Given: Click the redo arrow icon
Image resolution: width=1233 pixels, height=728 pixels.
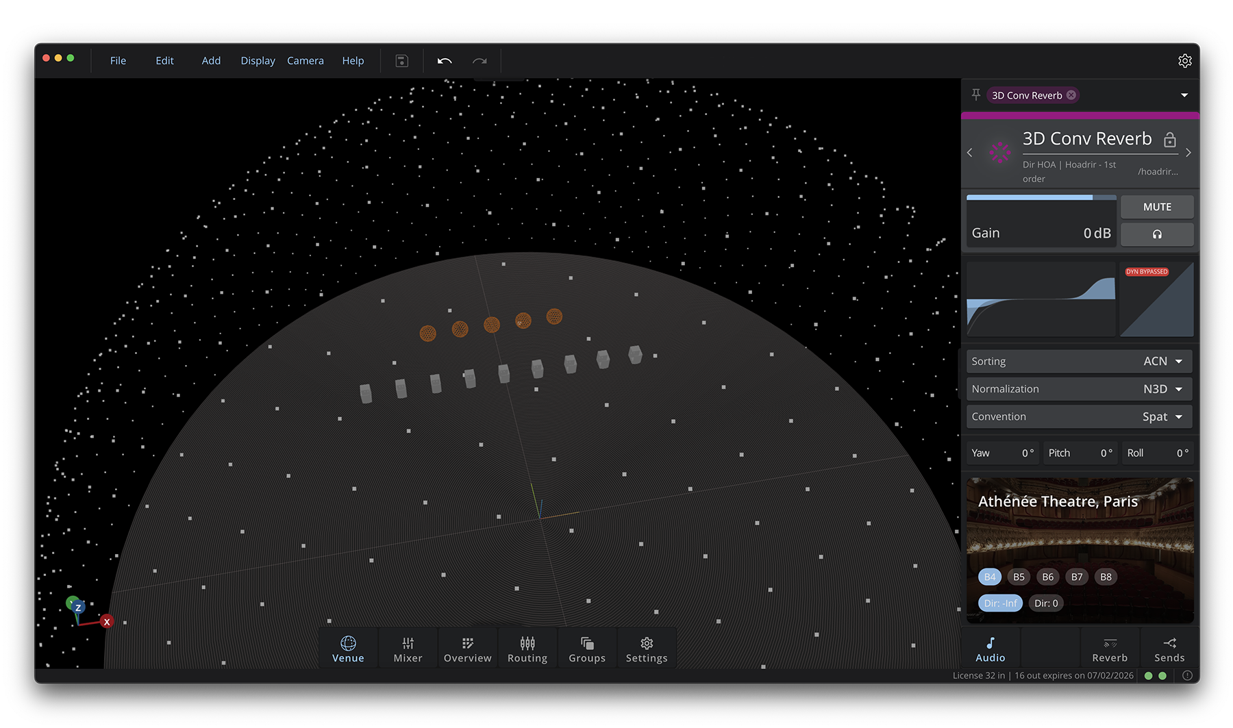Looking at the screenshot, I should [480, 61].
